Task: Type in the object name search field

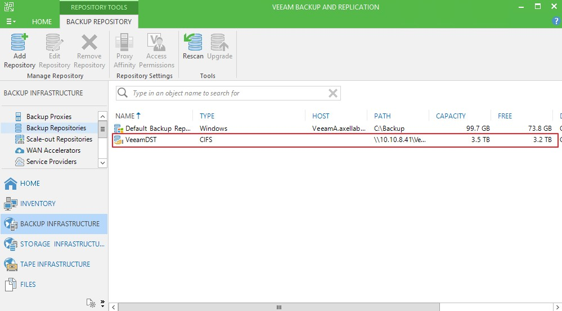Action: 225,93
